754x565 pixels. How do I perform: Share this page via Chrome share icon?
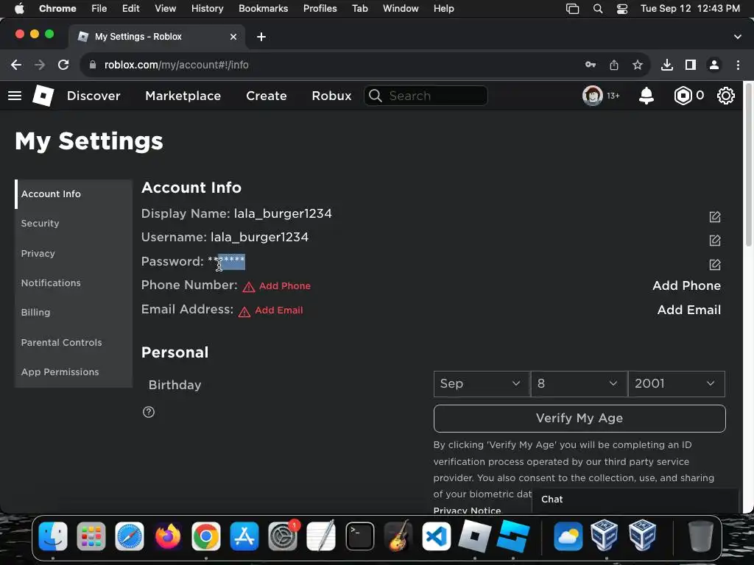click(614, 65)
